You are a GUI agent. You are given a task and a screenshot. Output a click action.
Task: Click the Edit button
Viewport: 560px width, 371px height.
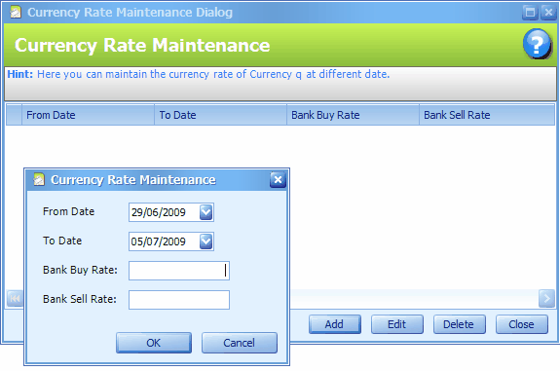(x=397, y=324)
